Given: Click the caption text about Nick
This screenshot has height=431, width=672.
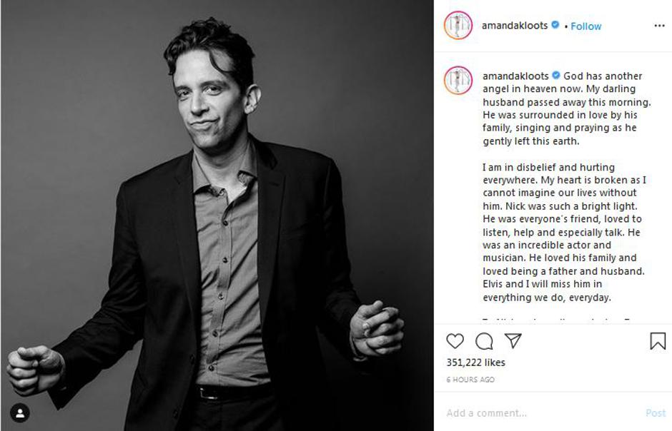Looking at the screenshot, I should click(564, 232).
